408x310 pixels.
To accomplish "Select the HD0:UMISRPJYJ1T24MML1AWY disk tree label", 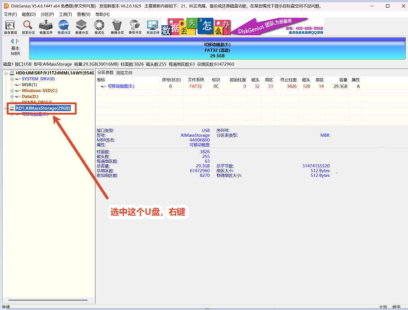I will (55, 73).
